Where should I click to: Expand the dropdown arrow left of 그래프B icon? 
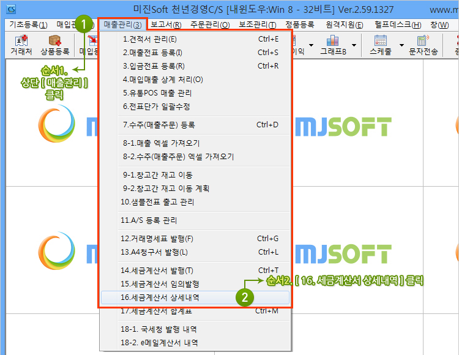pos(311,45)
